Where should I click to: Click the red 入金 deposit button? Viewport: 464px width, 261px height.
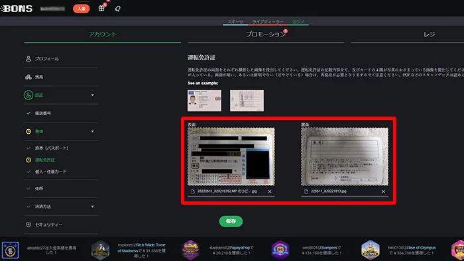click(x=81, y=9)
